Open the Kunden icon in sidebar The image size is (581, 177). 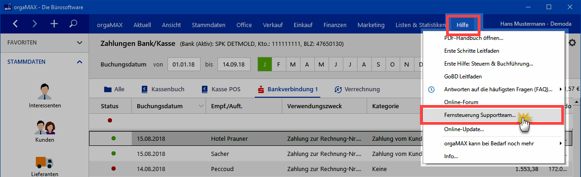(45, 127)
